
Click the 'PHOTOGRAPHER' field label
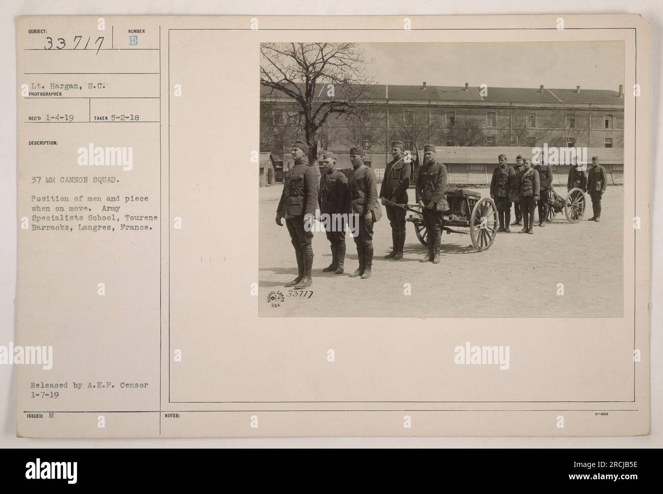tap(44, 94)
